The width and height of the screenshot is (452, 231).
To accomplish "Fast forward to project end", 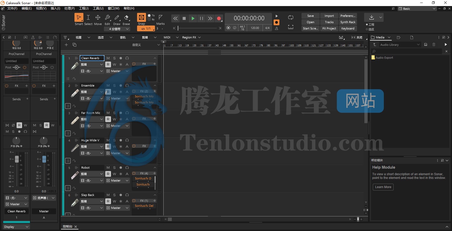I will [x=210, y=18].
